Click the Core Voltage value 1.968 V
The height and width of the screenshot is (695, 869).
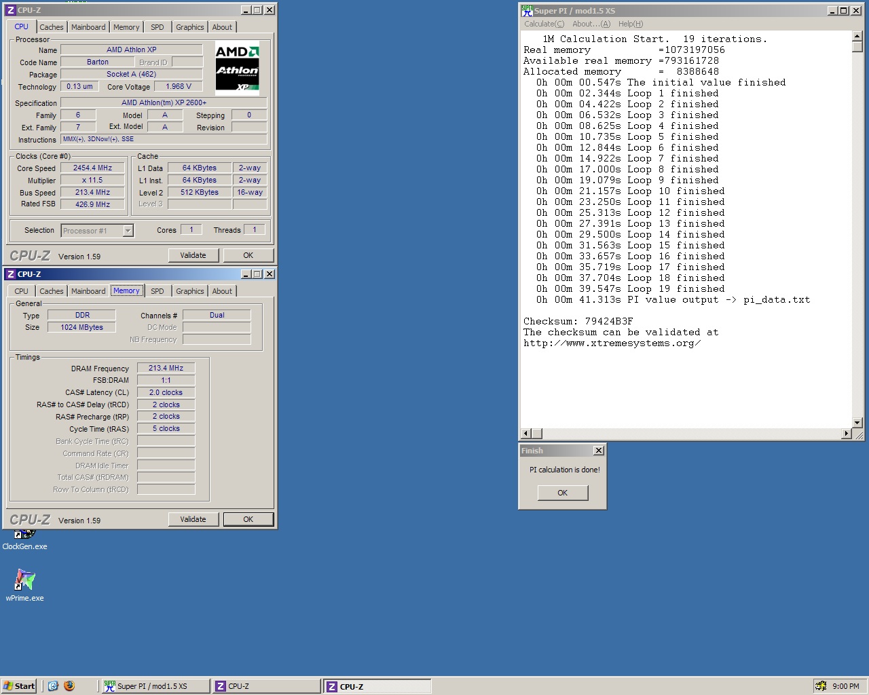pyautogui.click(x=179, y=86)
